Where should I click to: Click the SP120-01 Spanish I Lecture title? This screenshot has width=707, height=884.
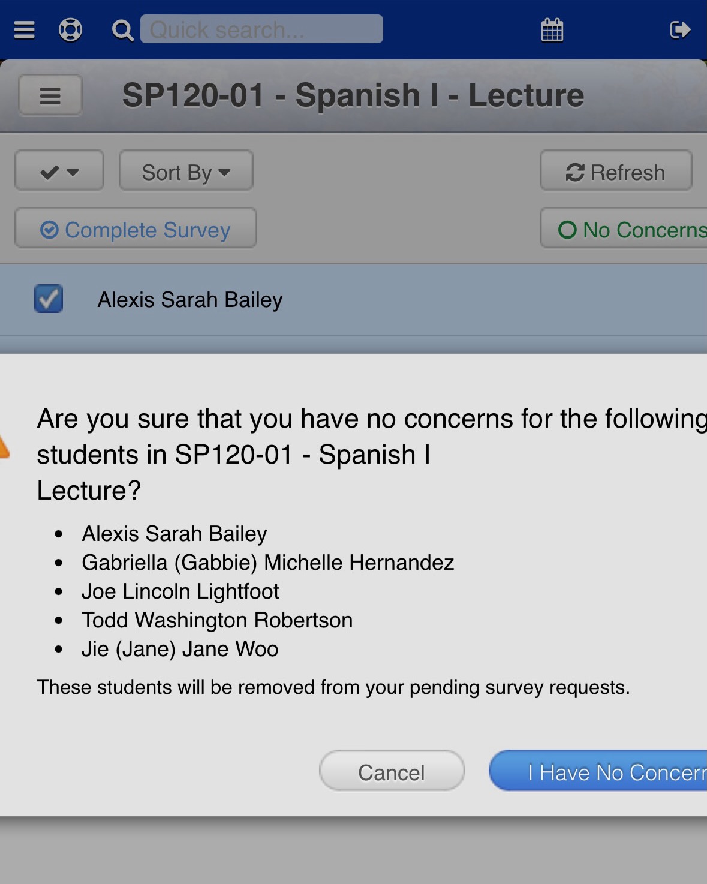[x=353, y=95]
